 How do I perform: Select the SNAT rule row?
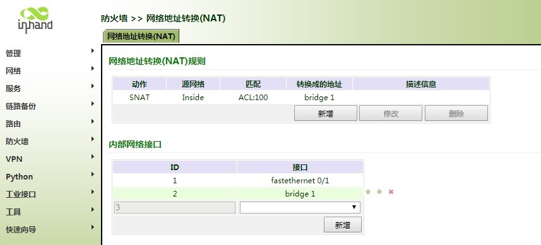301,98
